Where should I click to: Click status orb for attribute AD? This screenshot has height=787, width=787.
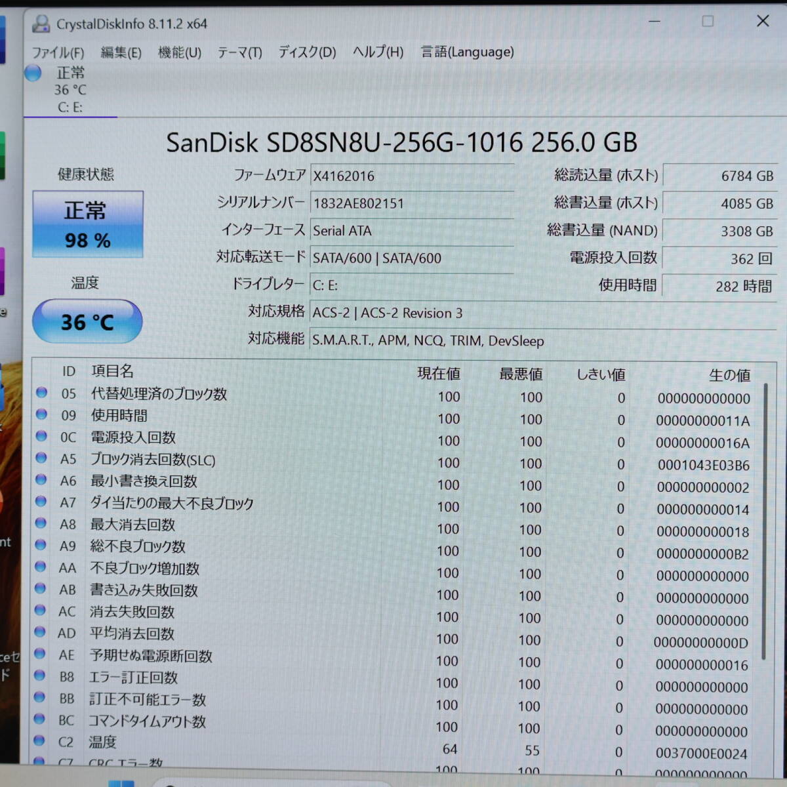tap(40, 632)
